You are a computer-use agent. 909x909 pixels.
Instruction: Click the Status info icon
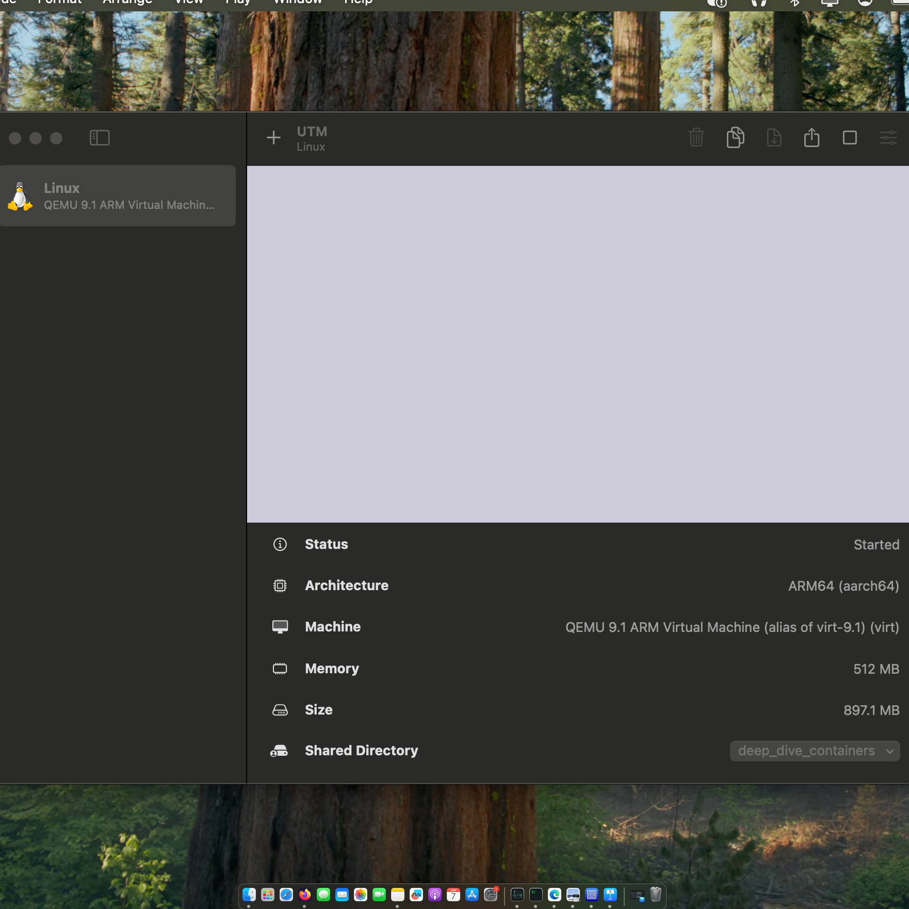(280, 544)
